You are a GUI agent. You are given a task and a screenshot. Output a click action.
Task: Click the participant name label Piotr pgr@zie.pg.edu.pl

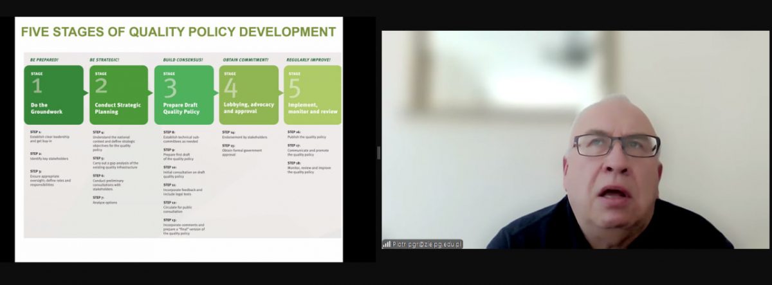tap(427, 244)
